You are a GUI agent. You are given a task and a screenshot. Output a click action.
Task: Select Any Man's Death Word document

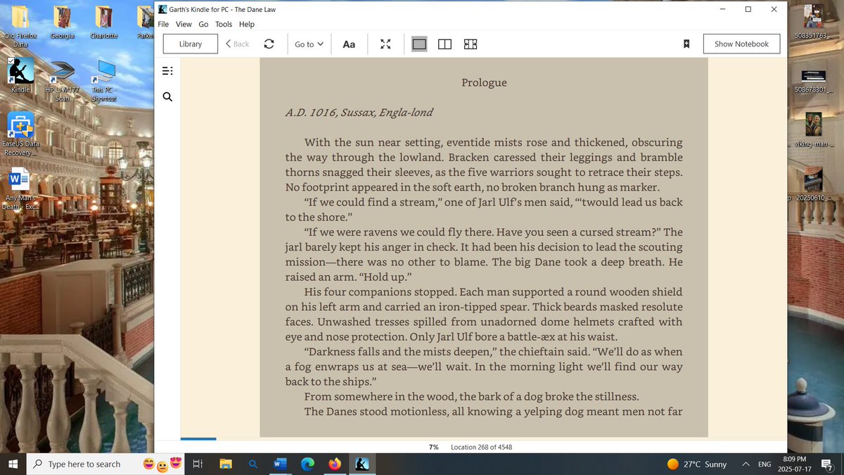point(20,189)
